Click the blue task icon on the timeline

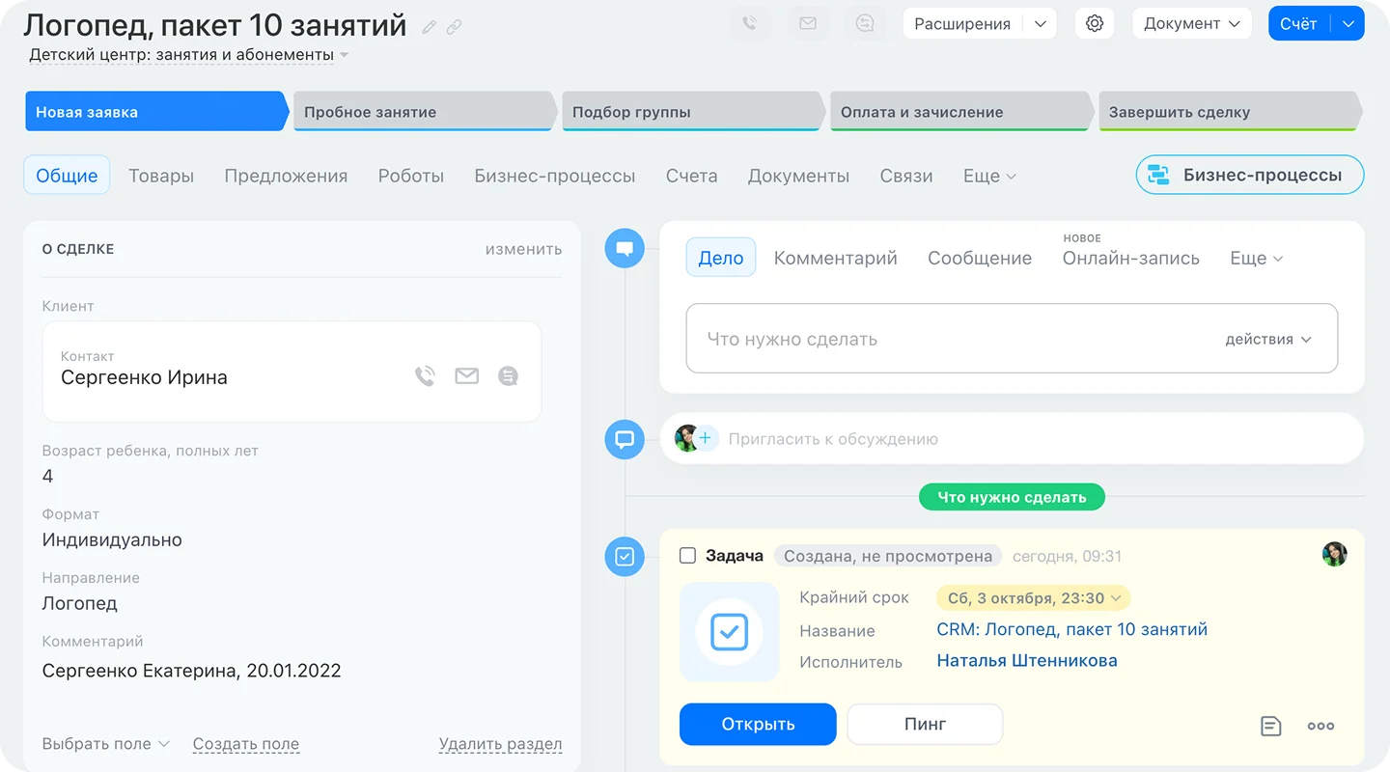(625, 557)
